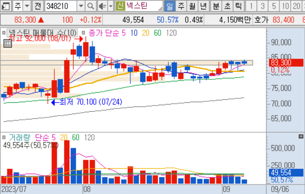
Task: Click the 전 button
Action: point(38,6)
